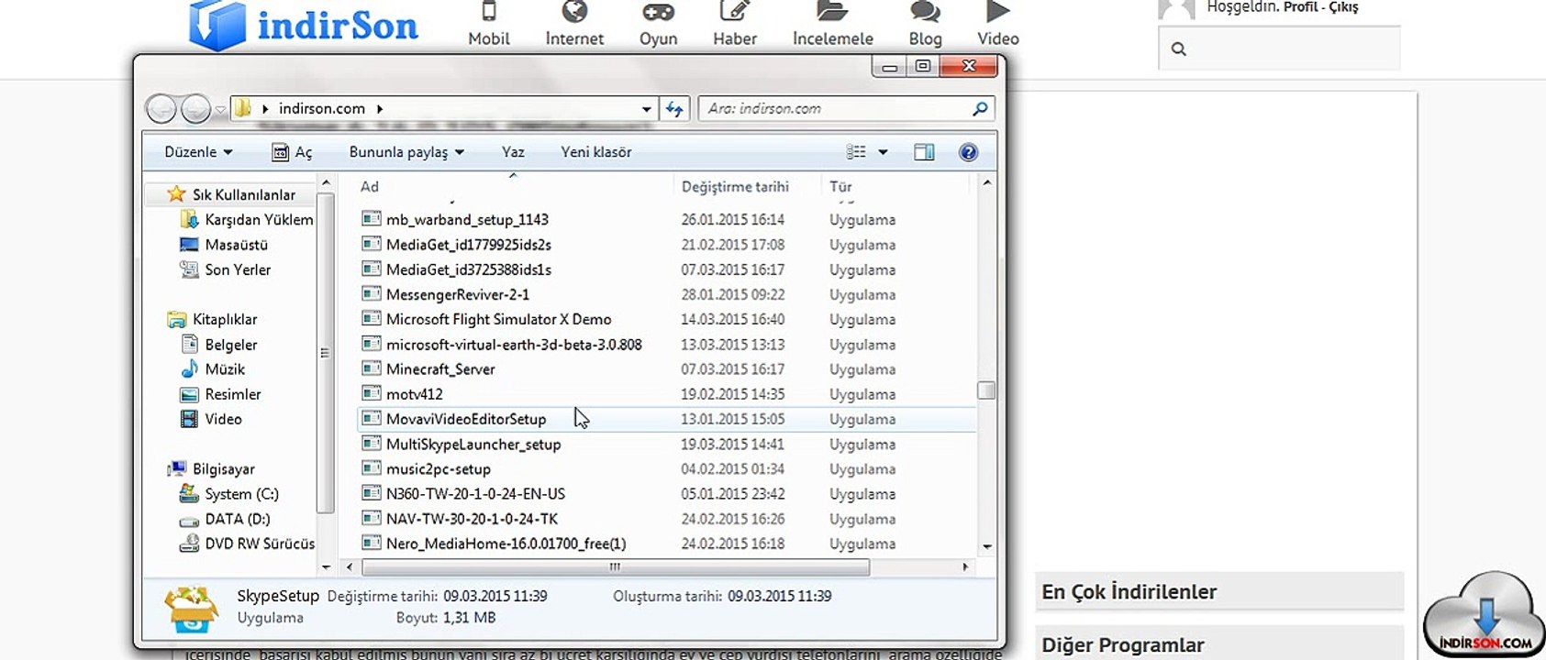Click the Aç toolbar button
Screen dimensions: 1546x660
click(292, 152)
